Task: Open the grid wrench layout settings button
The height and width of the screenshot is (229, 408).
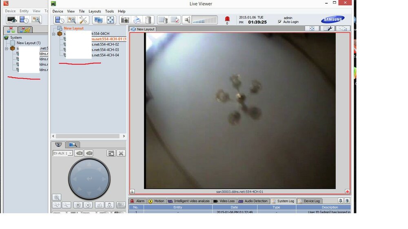Action: (x=327, y=29)
